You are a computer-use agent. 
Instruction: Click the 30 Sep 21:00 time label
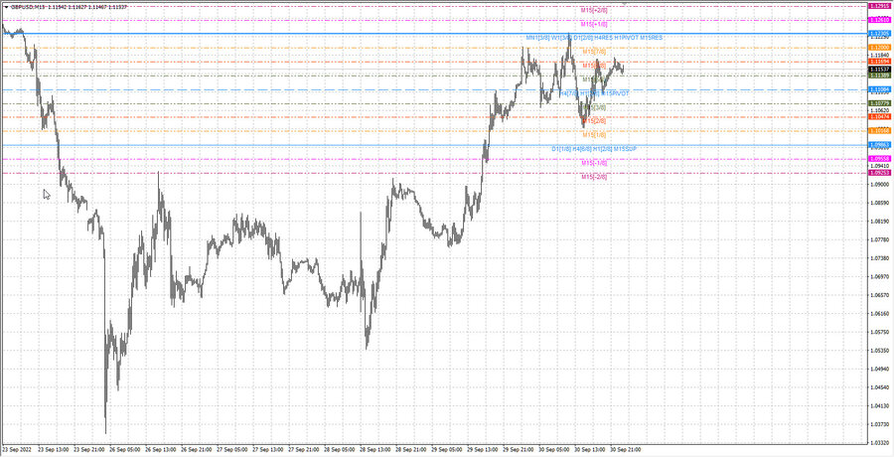point(626,450)
